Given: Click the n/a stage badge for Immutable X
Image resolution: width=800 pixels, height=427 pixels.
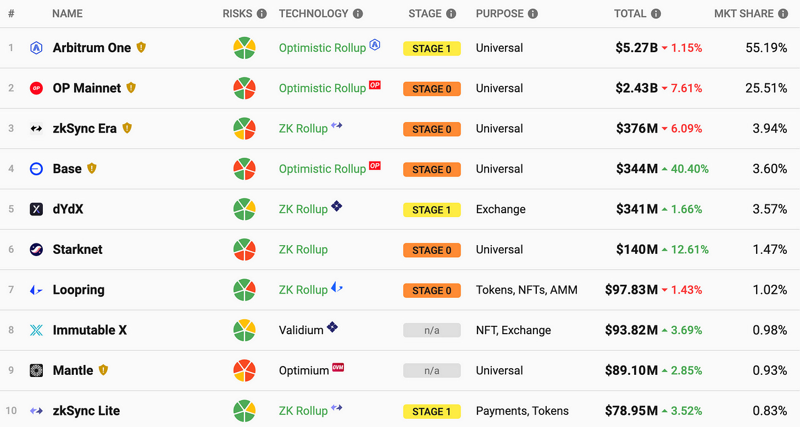Looking at the screenshot, I should tap(432, 331).
